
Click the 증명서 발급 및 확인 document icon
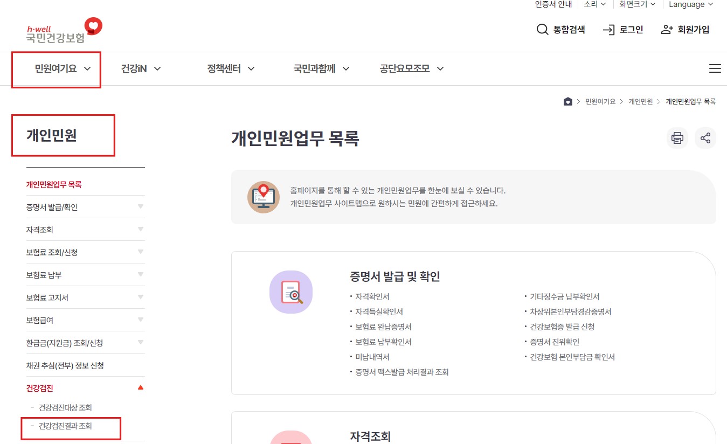pos(291,292)
